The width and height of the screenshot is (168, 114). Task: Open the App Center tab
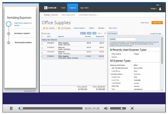coord(84,8)
